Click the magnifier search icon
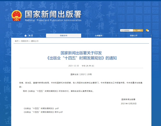Screen dimensions: 161x126 click(134, 30)
